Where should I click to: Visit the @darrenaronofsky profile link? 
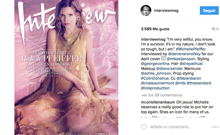click(184, 54)
